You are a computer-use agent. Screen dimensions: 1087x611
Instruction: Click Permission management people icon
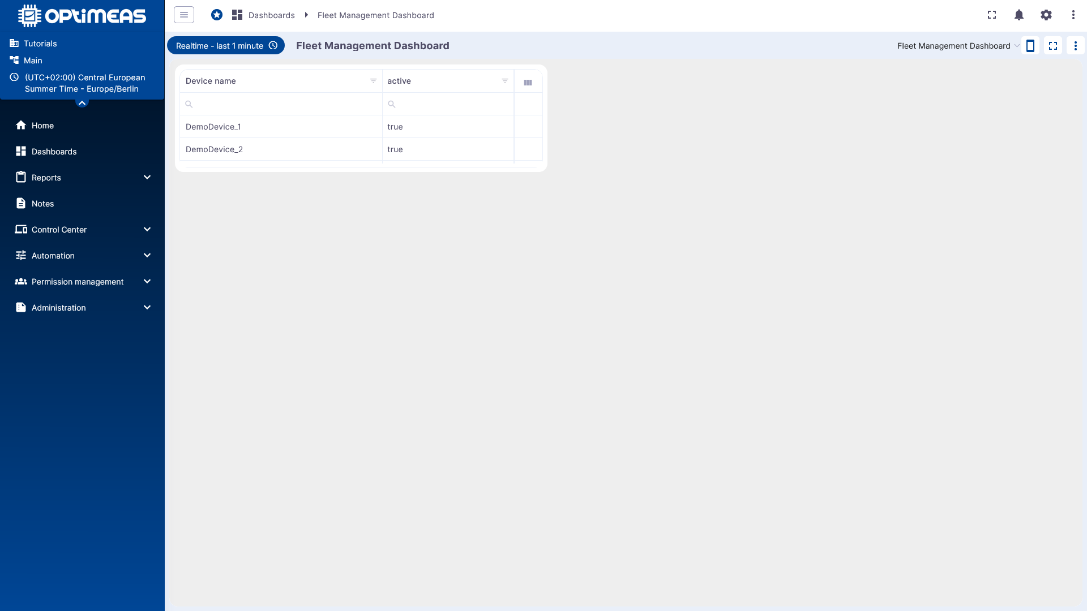pos(21,281)
